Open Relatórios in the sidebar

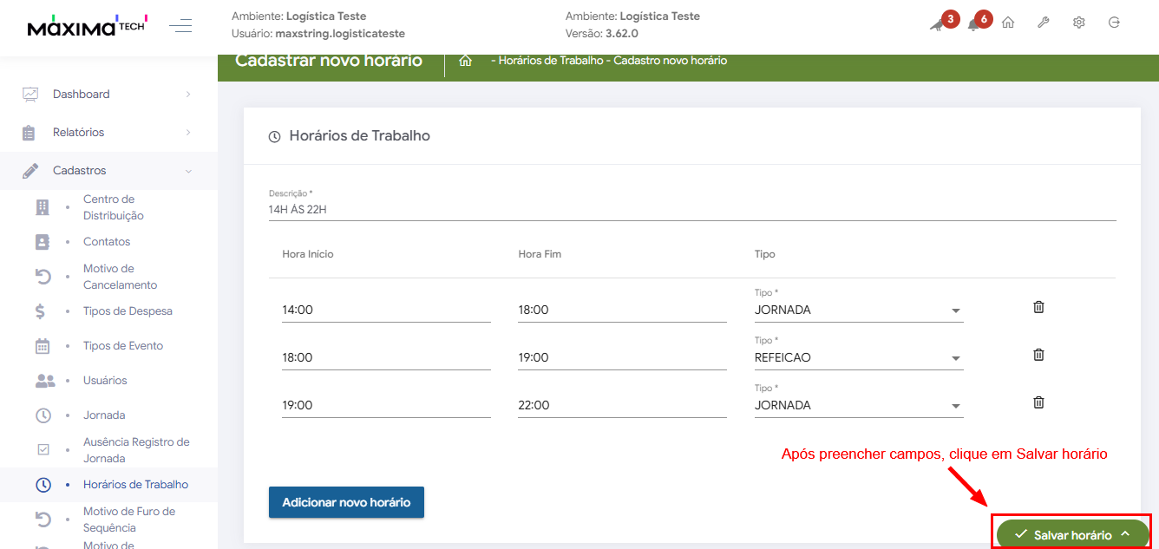108,133
